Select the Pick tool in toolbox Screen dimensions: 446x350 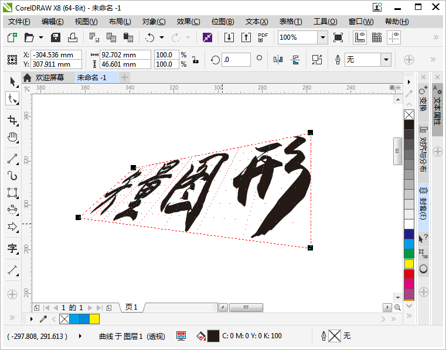click(x=12, y=81)
